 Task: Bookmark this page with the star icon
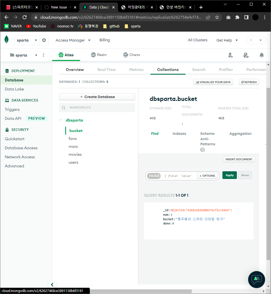pyautogui.click(x=217, y=18)
